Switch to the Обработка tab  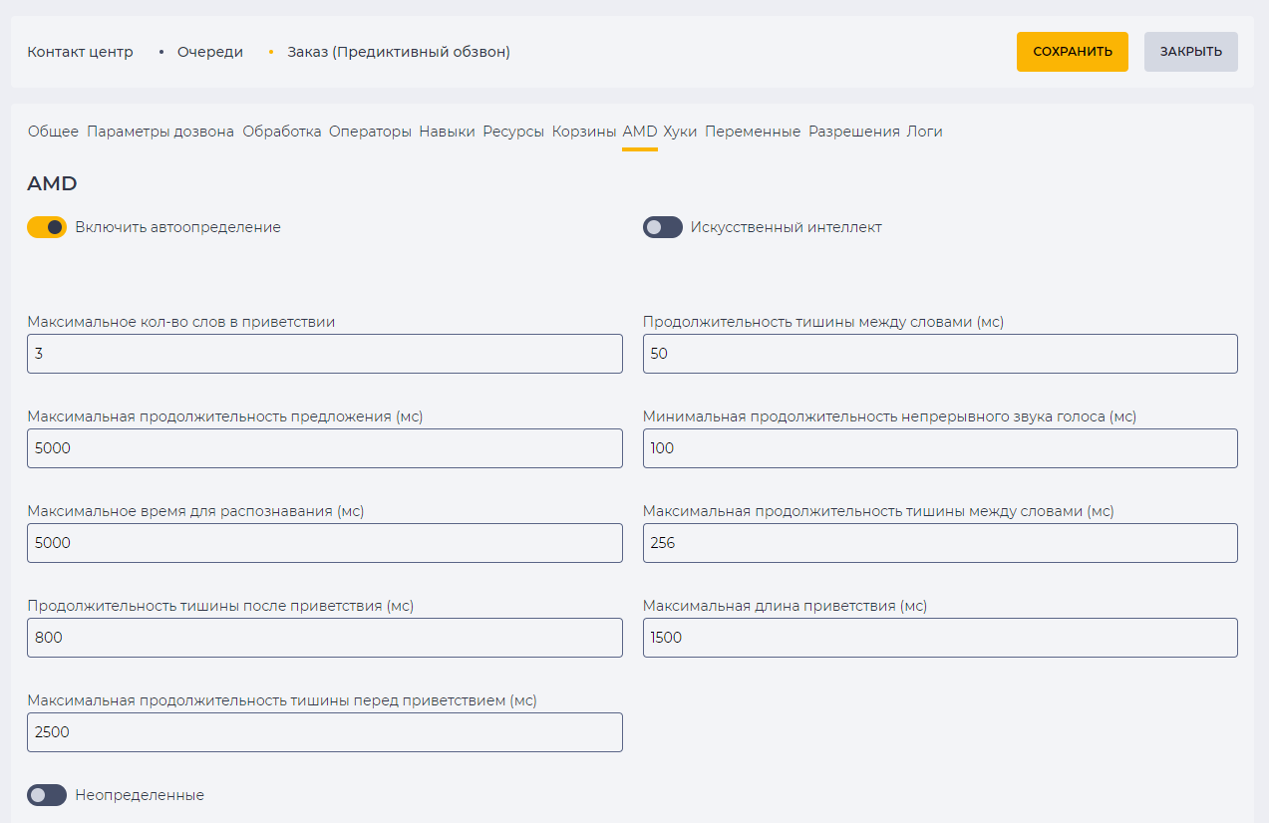282,132
